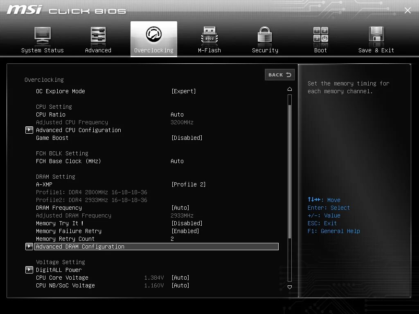Switch to Boot tab label
Image resolution: width=419 pixels, height=314 pixels.
(320, 50)
